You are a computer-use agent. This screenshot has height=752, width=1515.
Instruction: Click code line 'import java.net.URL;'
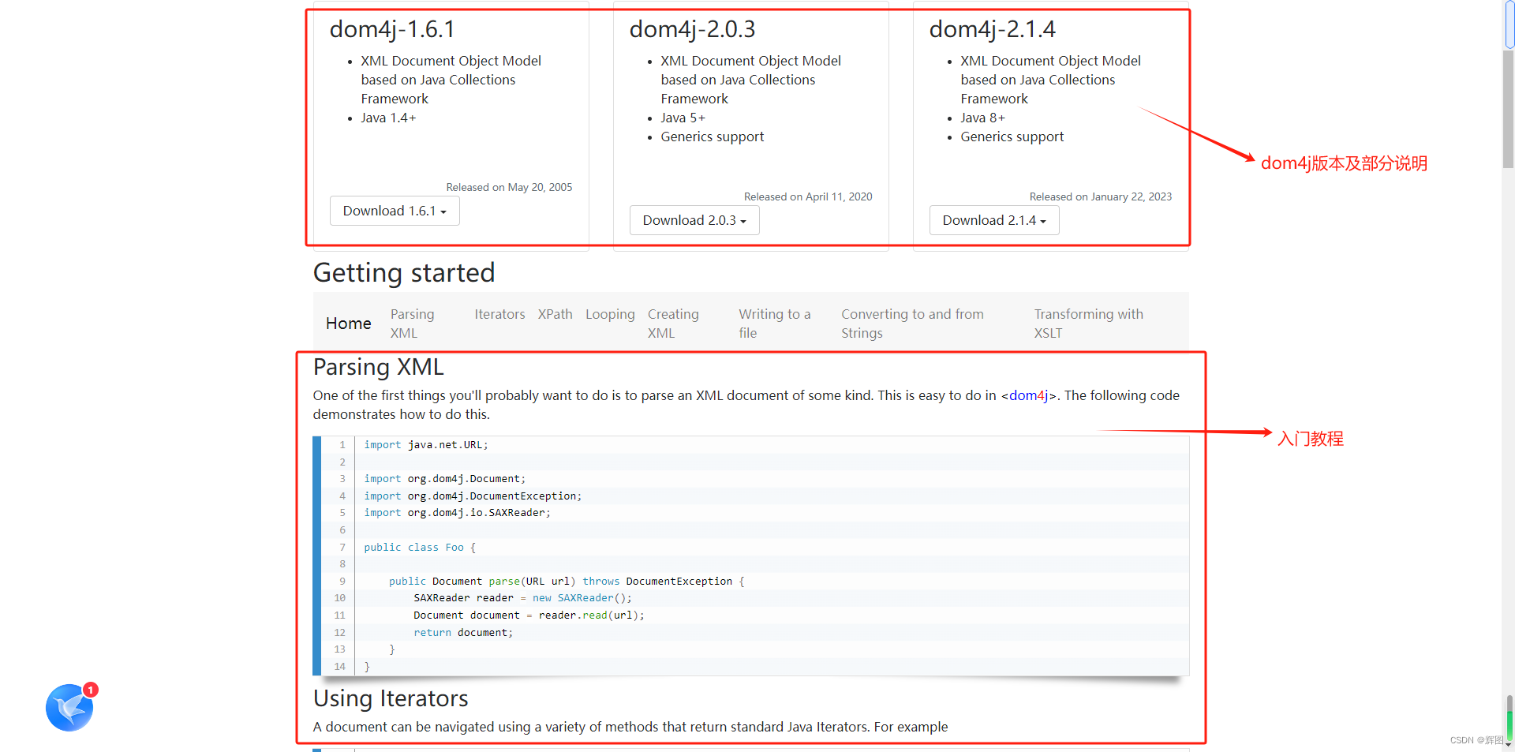[426, 445]
